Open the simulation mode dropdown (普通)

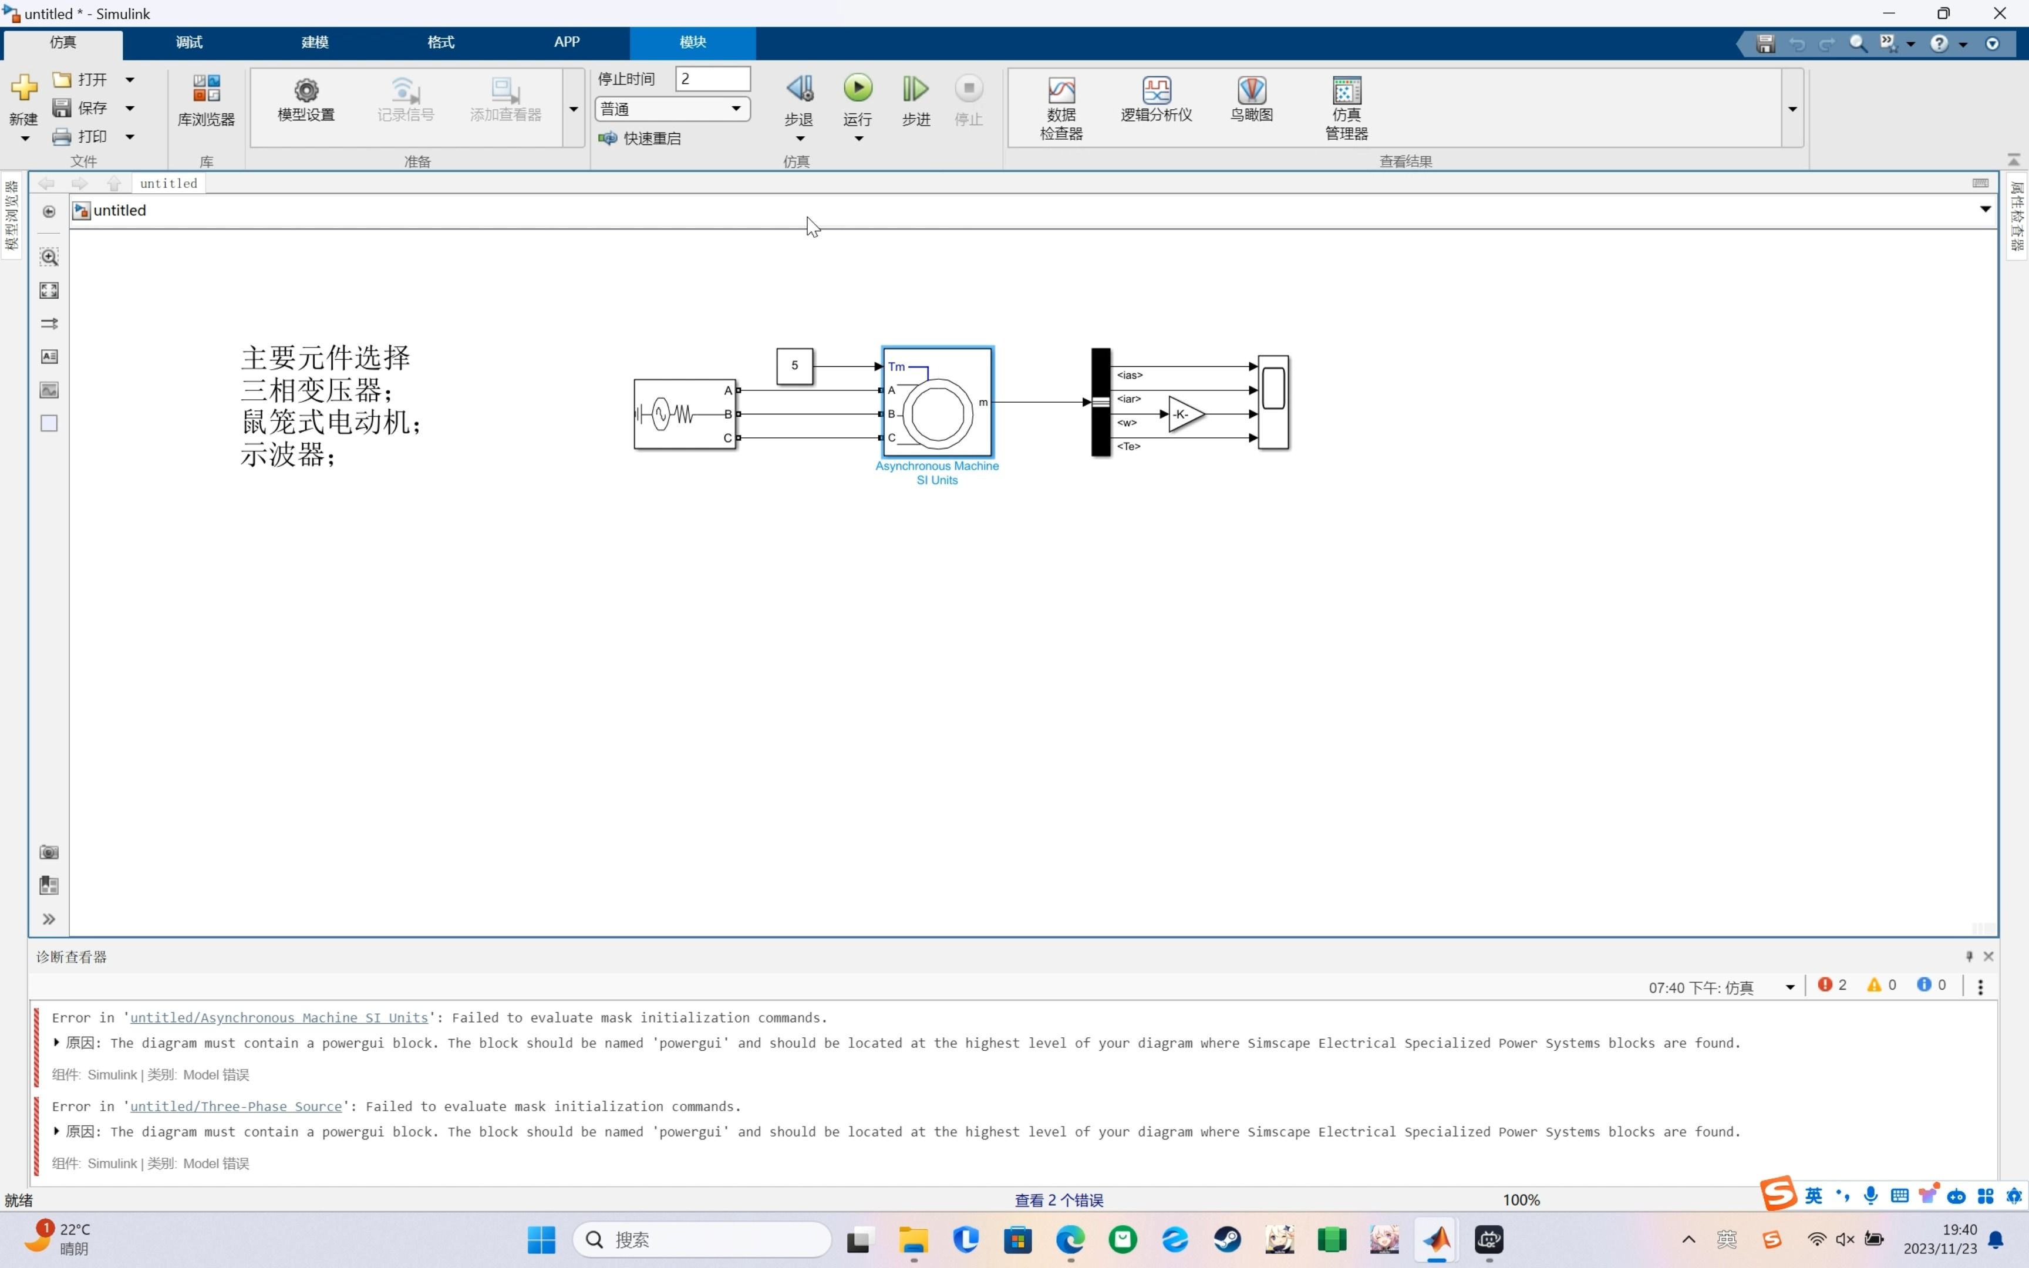coord(672,109)
